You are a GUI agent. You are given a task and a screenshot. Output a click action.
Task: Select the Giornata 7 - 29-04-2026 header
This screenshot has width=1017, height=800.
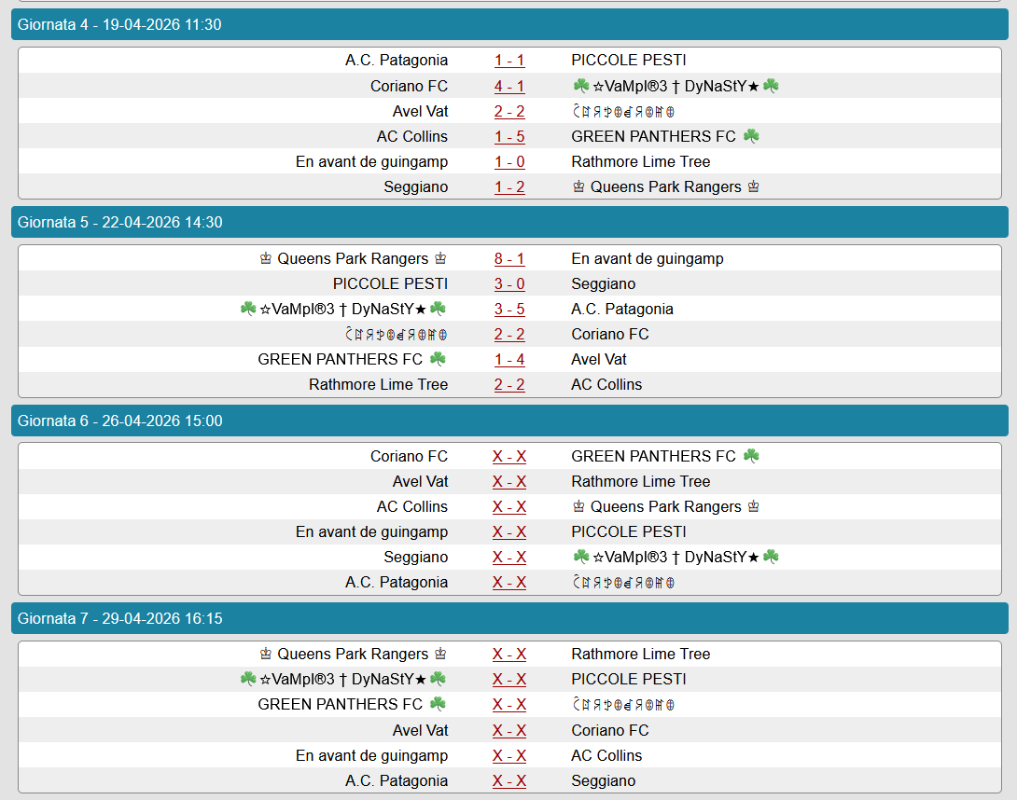pos(509,618)
